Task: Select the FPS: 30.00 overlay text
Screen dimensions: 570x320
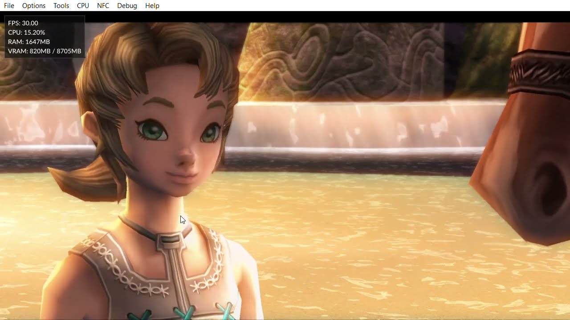Action: pos(23,23)
